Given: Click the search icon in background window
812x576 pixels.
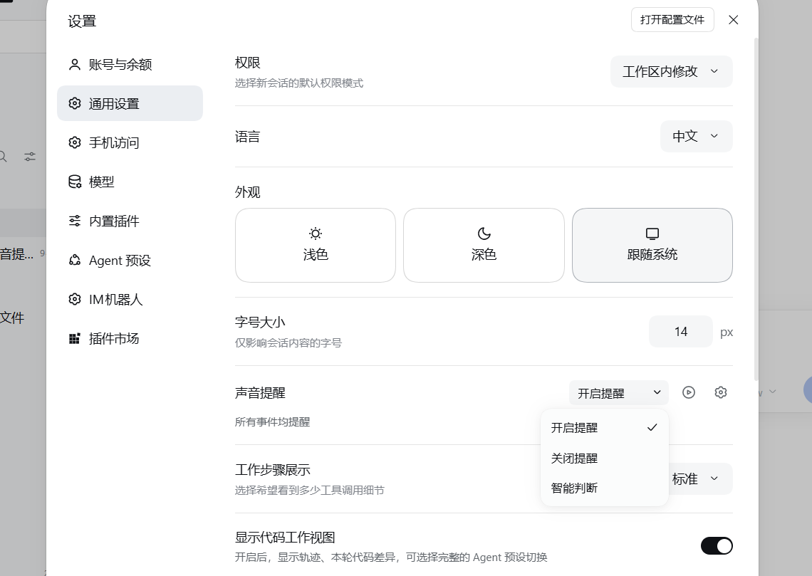Looking at the screenshot, I should pos(3,157).
